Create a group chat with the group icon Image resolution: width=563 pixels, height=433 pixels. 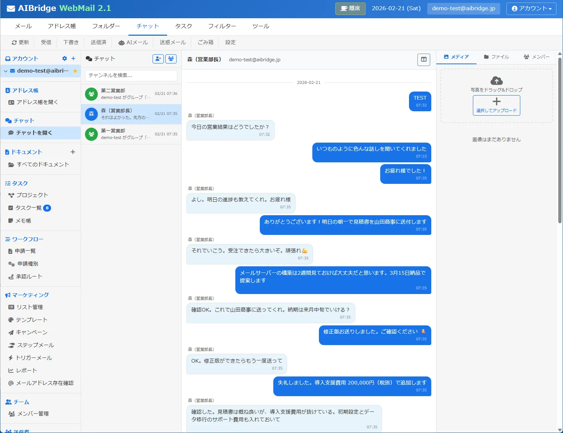click(171, 59)
